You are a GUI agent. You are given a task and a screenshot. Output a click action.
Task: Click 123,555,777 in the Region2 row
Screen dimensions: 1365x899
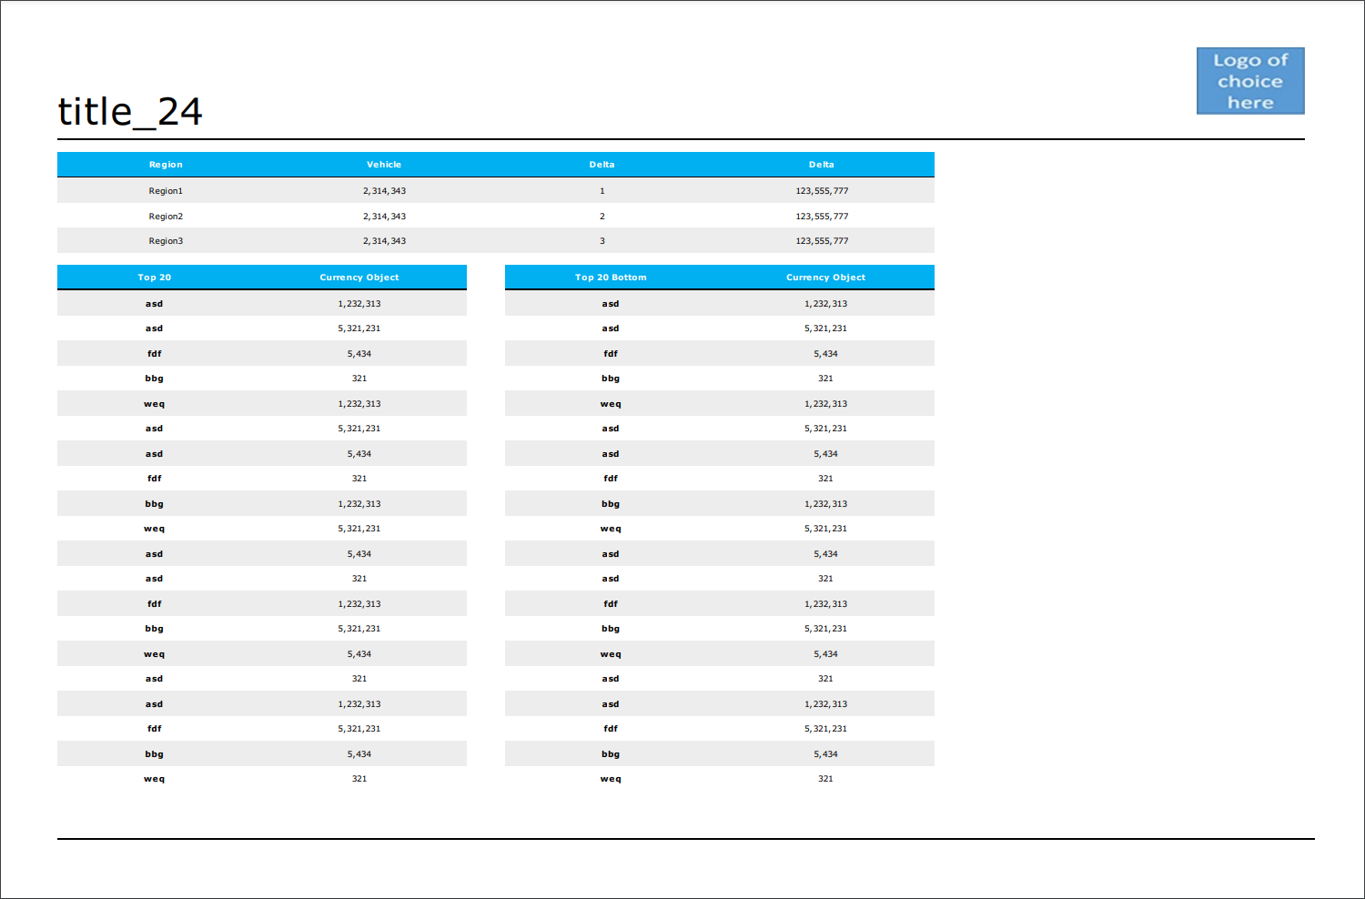click(822, 217)
